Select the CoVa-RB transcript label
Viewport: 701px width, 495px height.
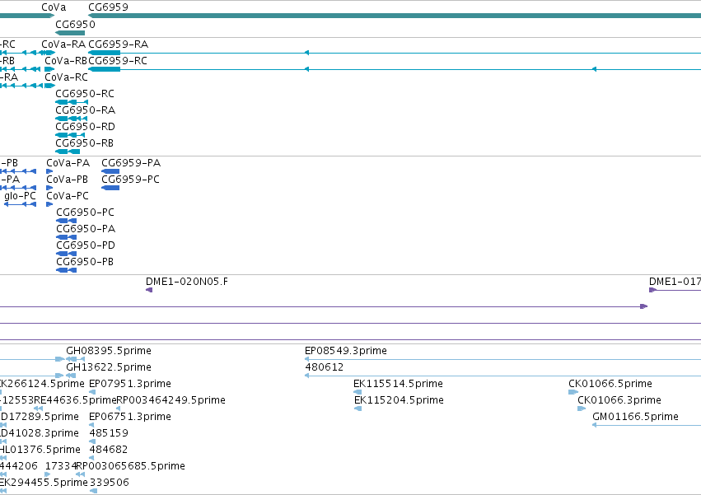coord(66,61)
